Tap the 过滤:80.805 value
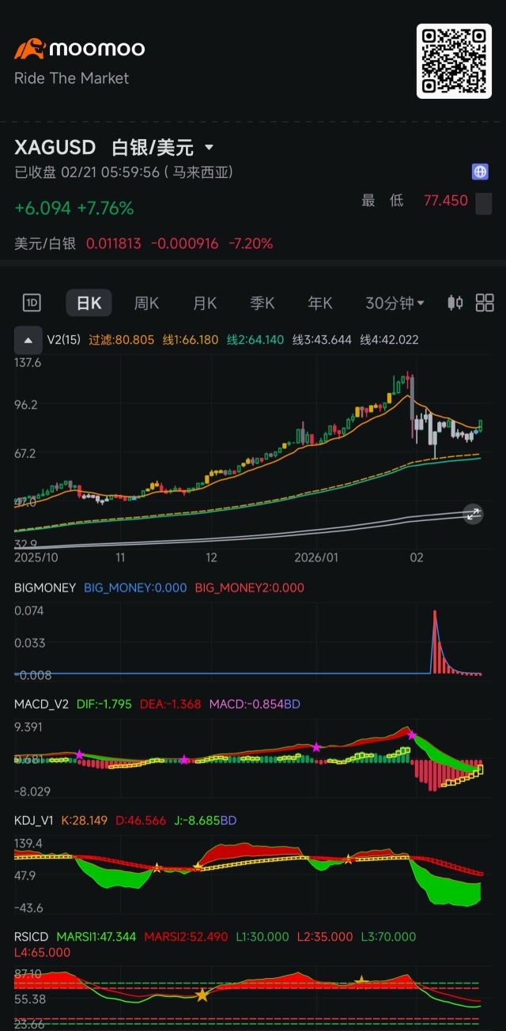506x1031 pixels. (123, 340)
